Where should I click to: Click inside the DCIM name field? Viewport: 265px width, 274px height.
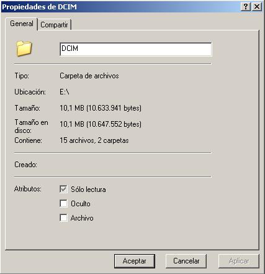tap(136, 49)
